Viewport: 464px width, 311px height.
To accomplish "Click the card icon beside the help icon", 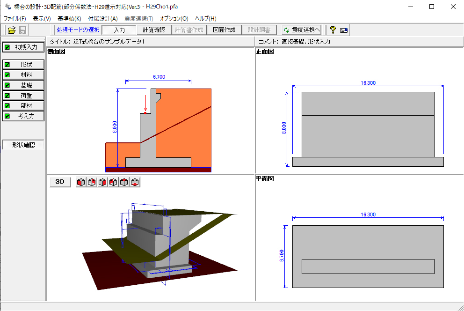I will (344, 30).
